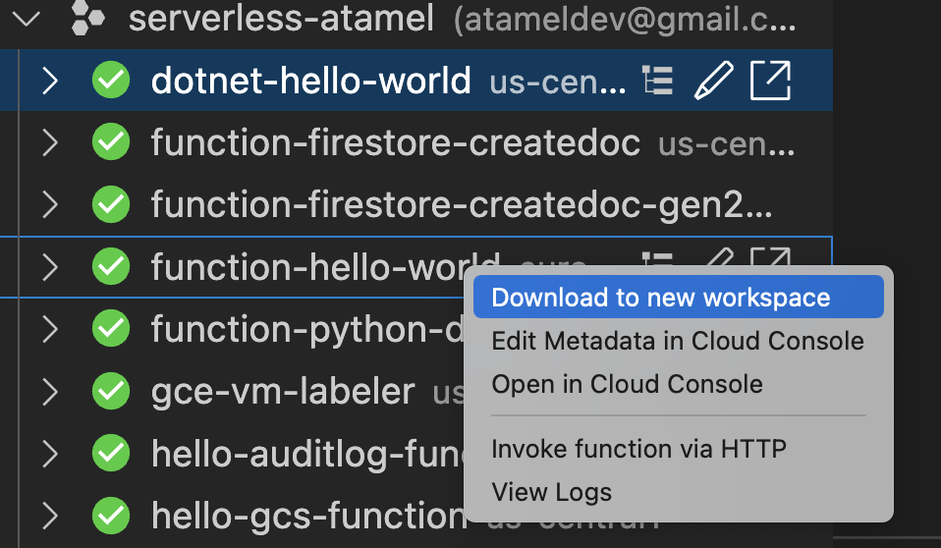
Task: Expand the function-firestore-createdoc us-cen row
Action: click(50, 142)
